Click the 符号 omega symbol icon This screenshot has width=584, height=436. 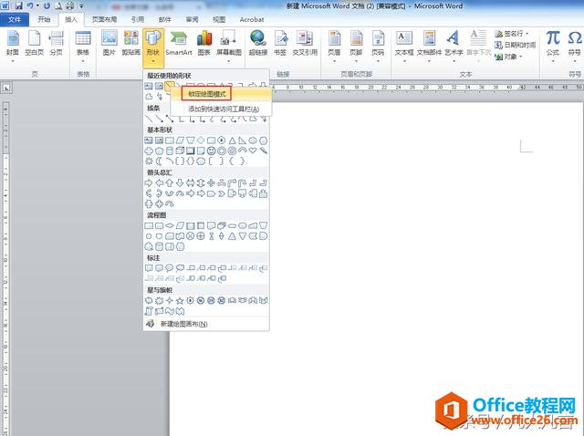[x=574, y=44]
